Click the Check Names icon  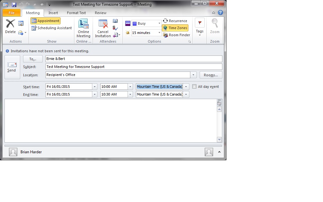click(x=115, y=28)
